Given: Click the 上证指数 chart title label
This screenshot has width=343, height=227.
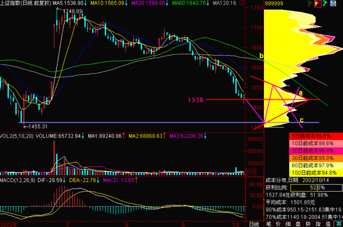Looking at the screenshot, I should pos(10,3).
